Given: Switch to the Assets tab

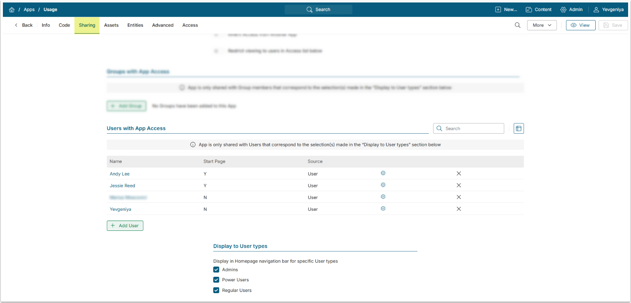Looking at the screenshot, I should click(111, 25).
